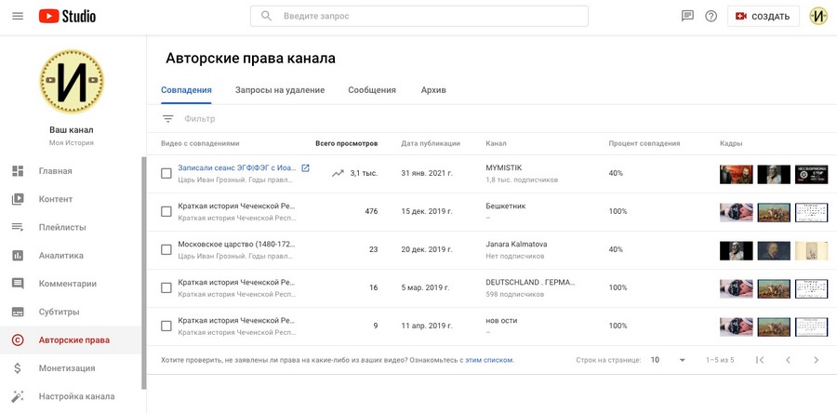
Task: Go to next page arrow
Action: point(816,360)
